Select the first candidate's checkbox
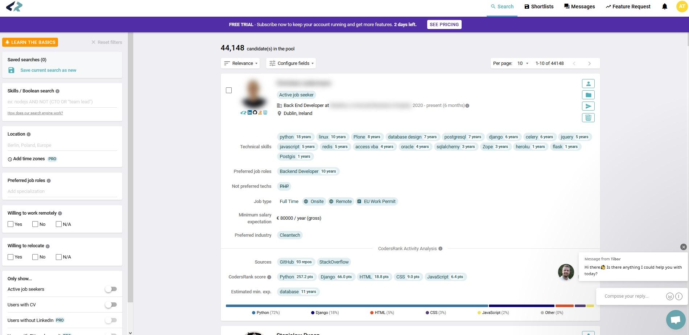This screenshot has width=689, height=335. point(229,90)
